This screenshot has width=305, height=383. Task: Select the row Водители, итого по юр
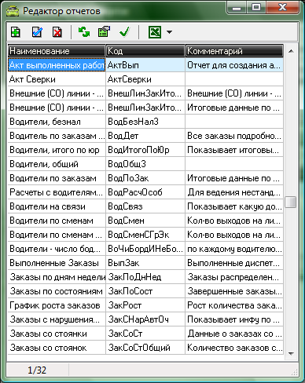click(145, 150)
